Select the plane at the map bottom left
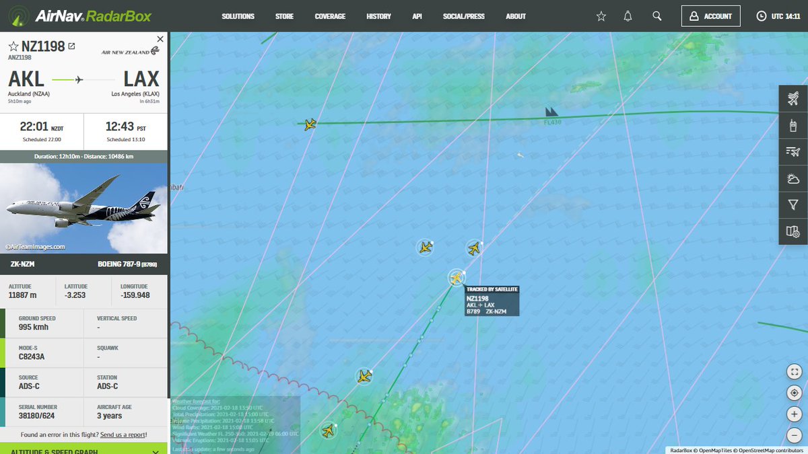The height and width of the screenshot is (454, 808). click(328, 430)
